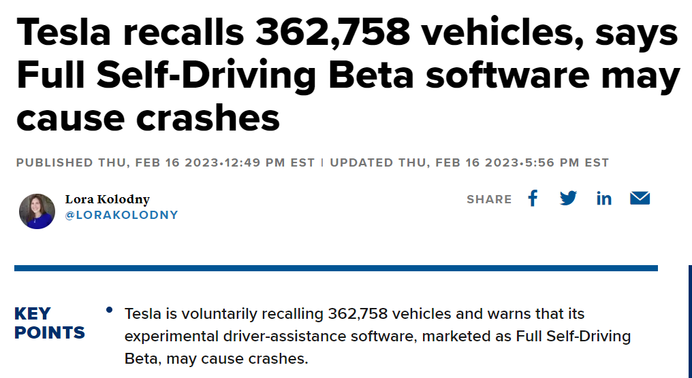The width and height of the screenshot is (692, 378).
Task: Click Lora Kolodny's profile photo
Action: [37, 211]
